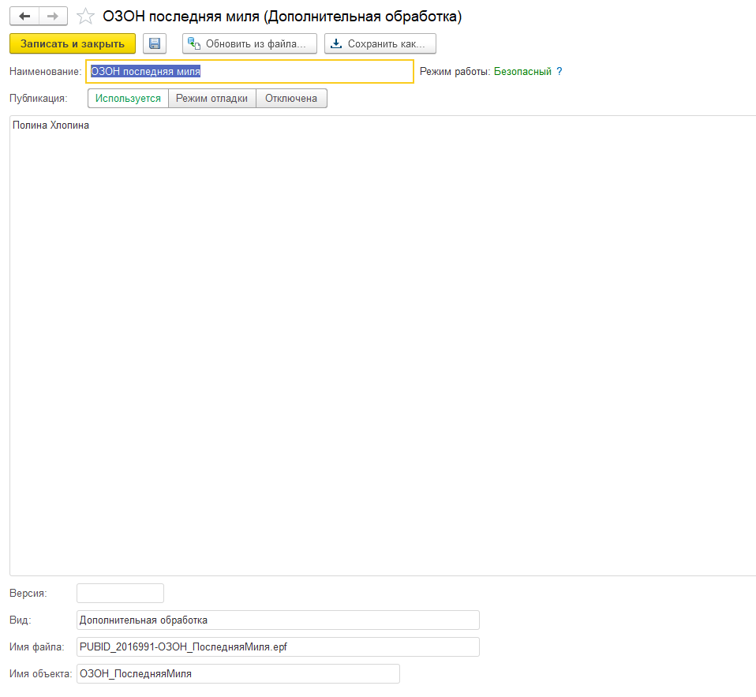Viewport: 756px width, 697px height.
Task: Click the 'Имя файла' field with the epf name
Action: point(278,647)
